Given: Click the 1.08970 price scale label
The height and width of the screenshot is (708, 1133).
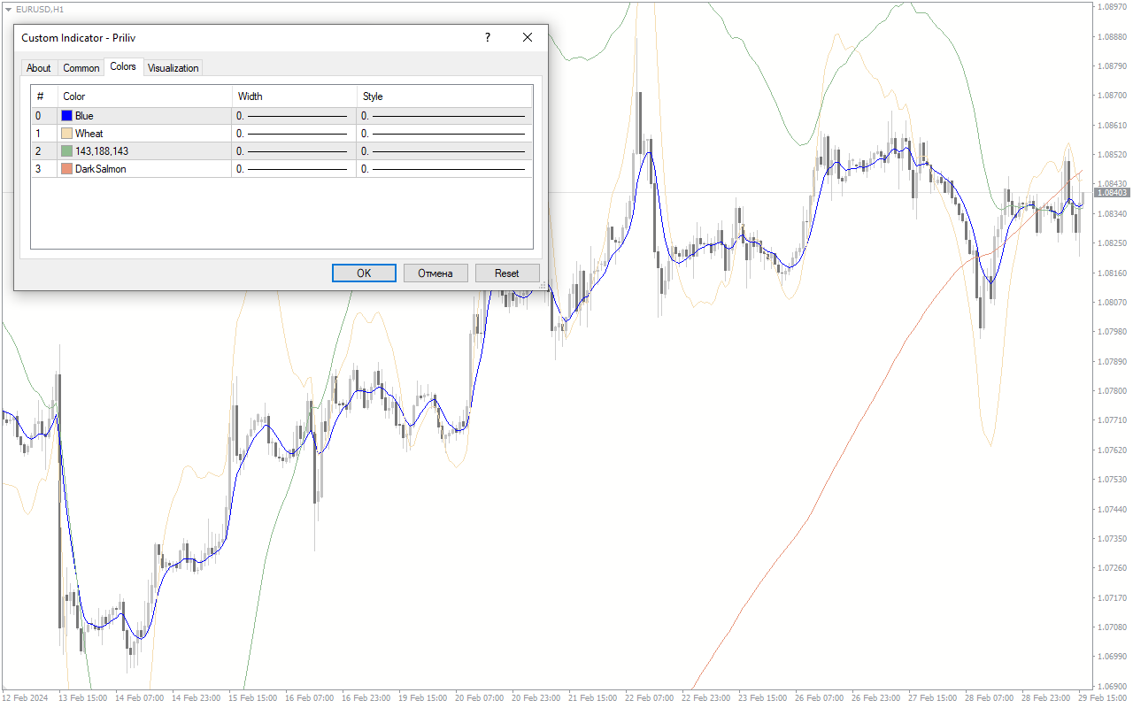Looking at the screenshot, I should 1111,7.
